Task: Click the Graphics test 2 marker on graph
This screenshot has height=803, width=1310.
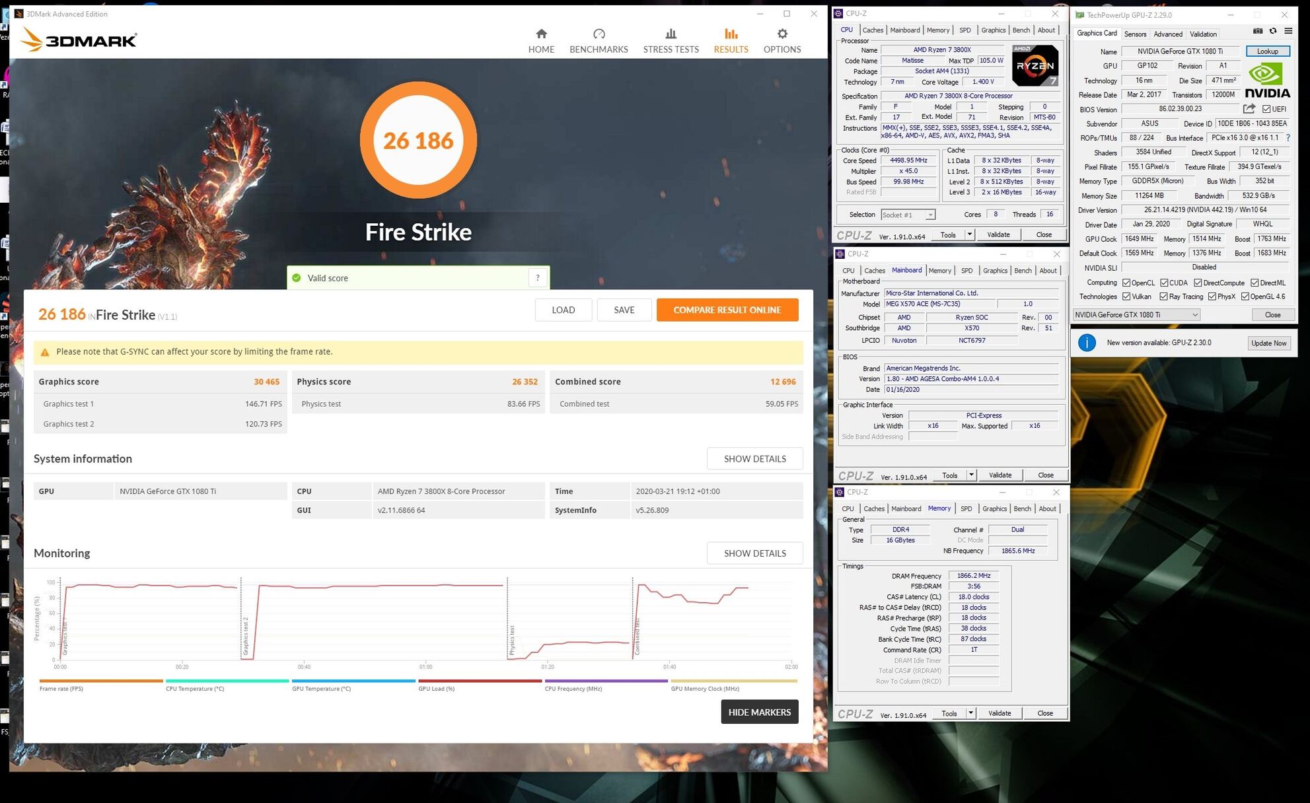Action: (x=245, y=636)
